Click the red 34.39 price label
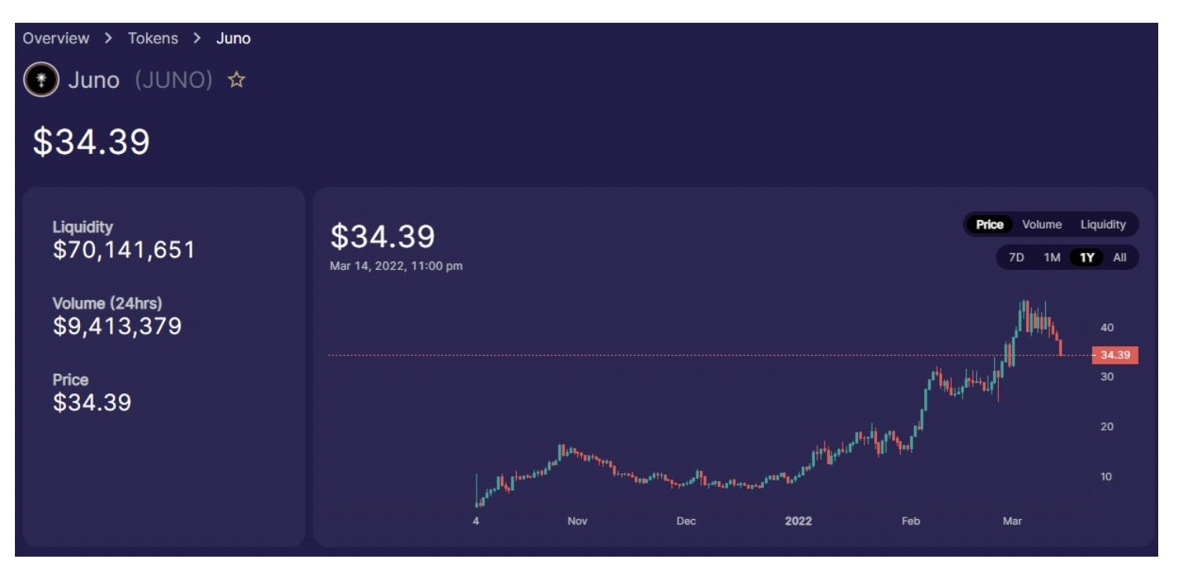This screenshot has height=581, width=1181. (1115, 356)
